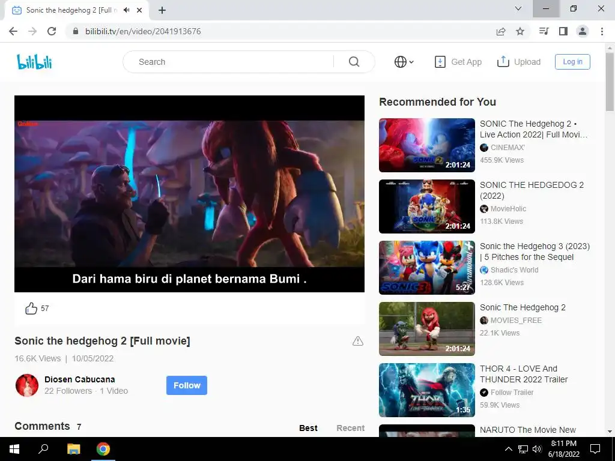Open the Diosen Cabucana channel name link

pos(80,379)
